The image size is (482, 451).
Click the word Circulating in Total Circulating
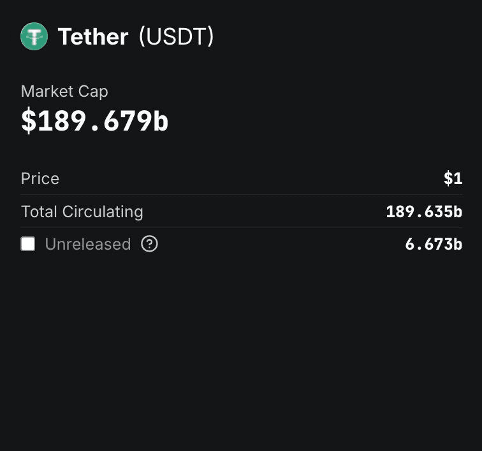coord(103,211)
